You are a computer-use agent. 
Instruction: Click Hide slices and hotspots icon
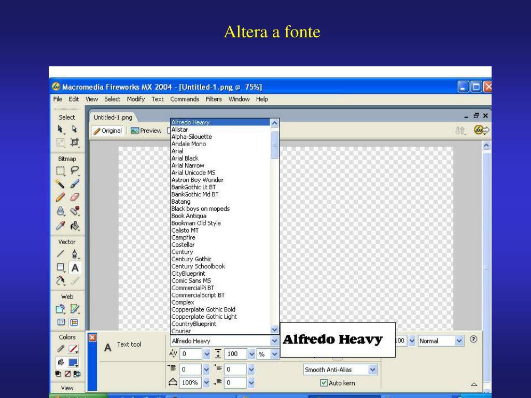(61, 322)
